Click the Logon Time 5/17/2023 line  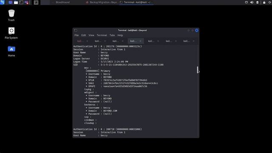(101, 62)
